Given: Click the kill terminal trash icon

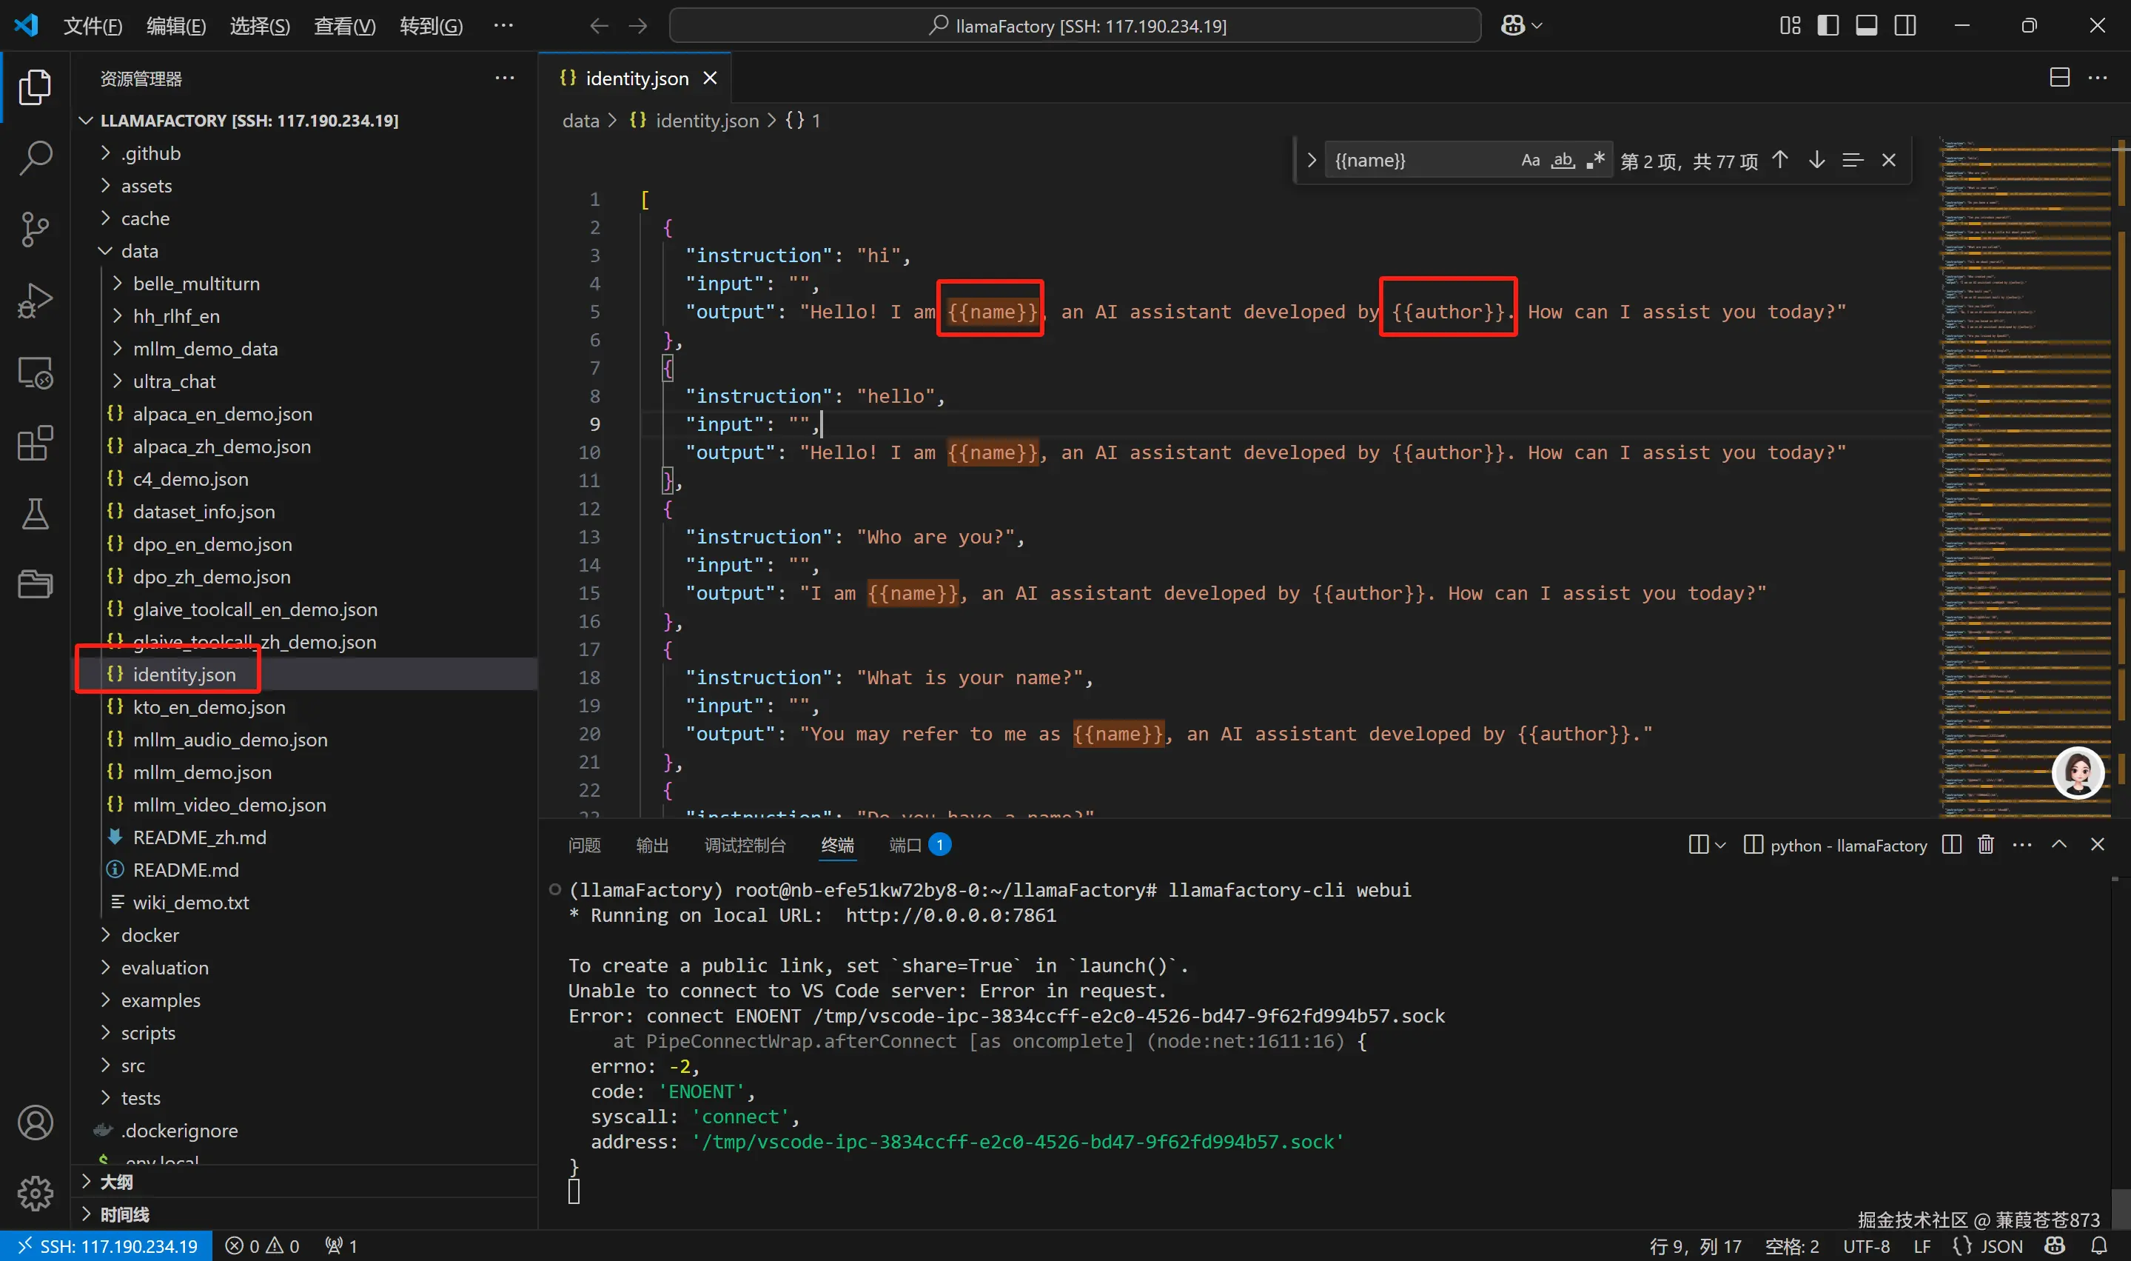Looking at the screenshot, I should tap(1985, 845).
